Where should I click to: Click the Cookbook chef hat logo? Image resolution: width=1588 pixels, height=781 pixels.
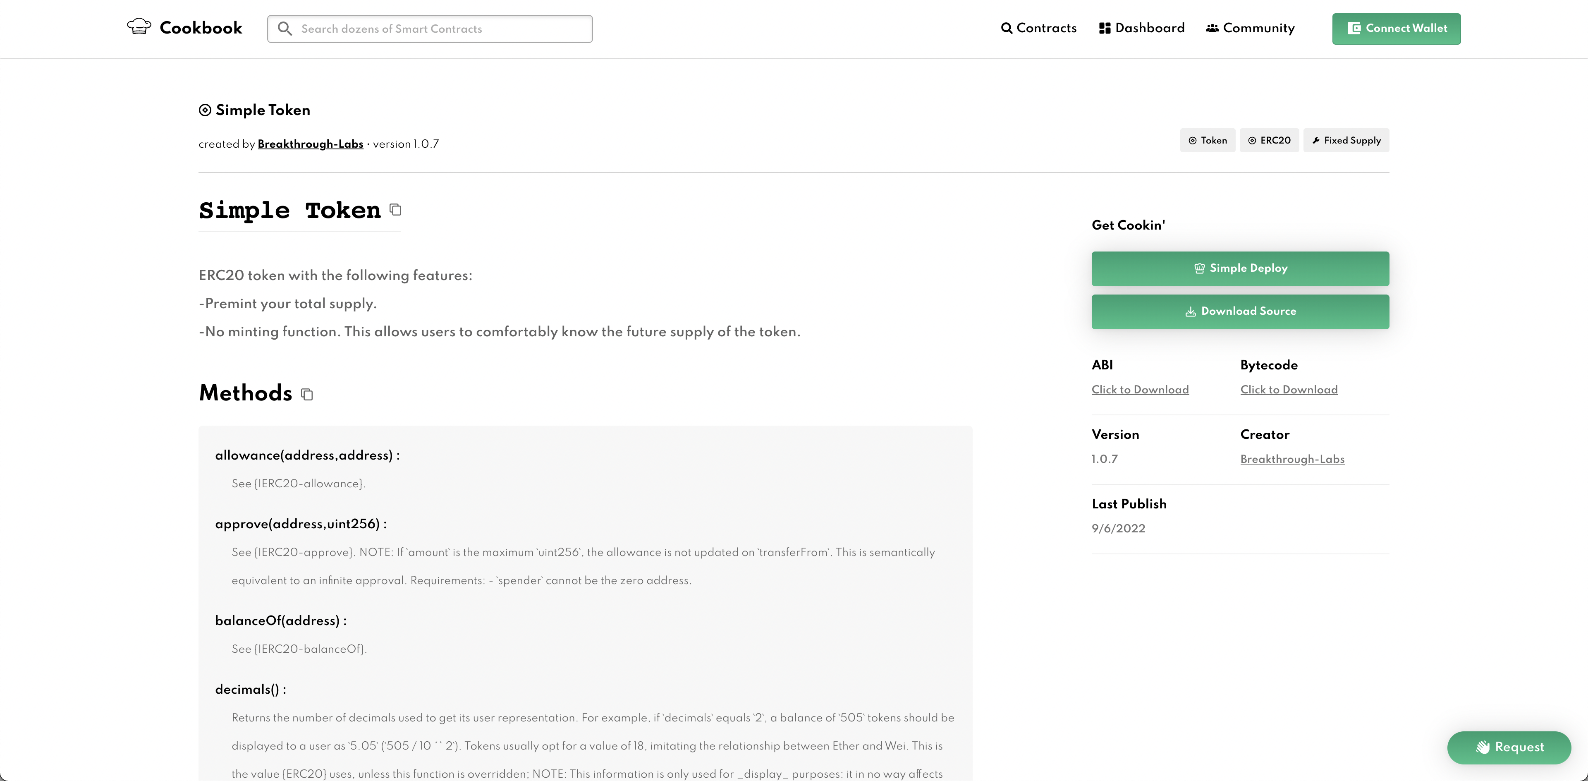(139, 27)
